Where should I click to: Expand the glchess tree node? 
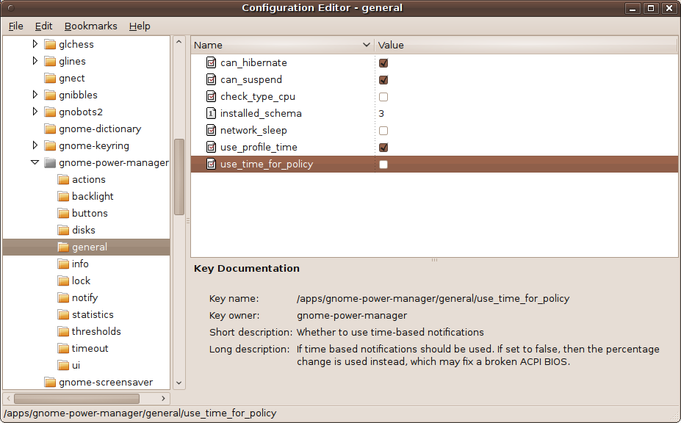point(35,44)
